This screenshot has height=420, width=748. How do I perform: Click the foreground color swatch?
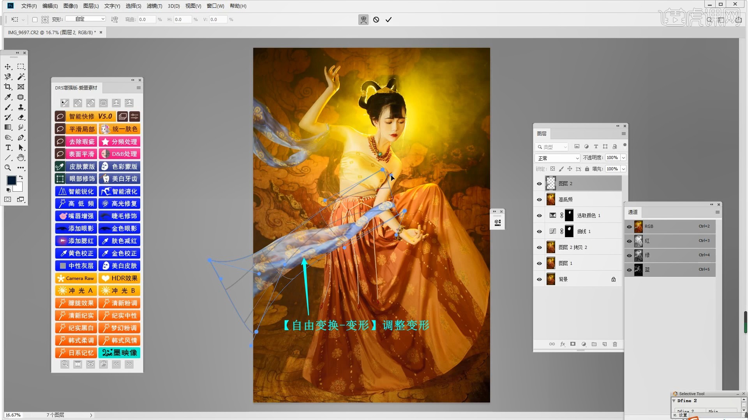[x=11, y=180]
